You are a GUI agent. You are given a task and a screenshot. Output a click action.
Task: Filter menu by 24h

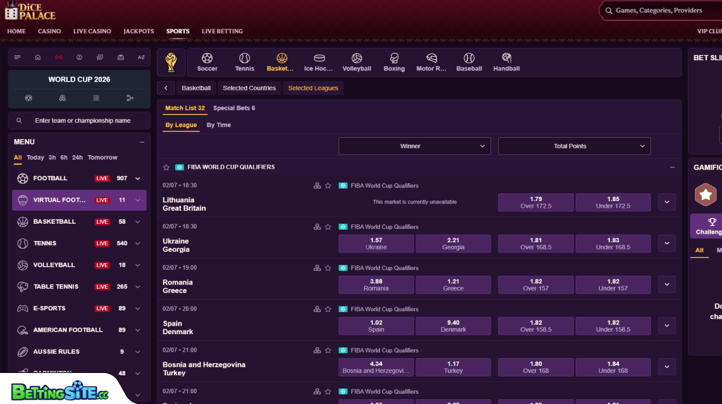(78, 158)
